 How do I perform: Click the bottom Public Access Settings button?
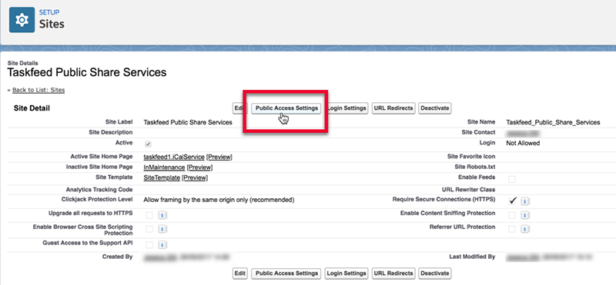pos(286,273)
